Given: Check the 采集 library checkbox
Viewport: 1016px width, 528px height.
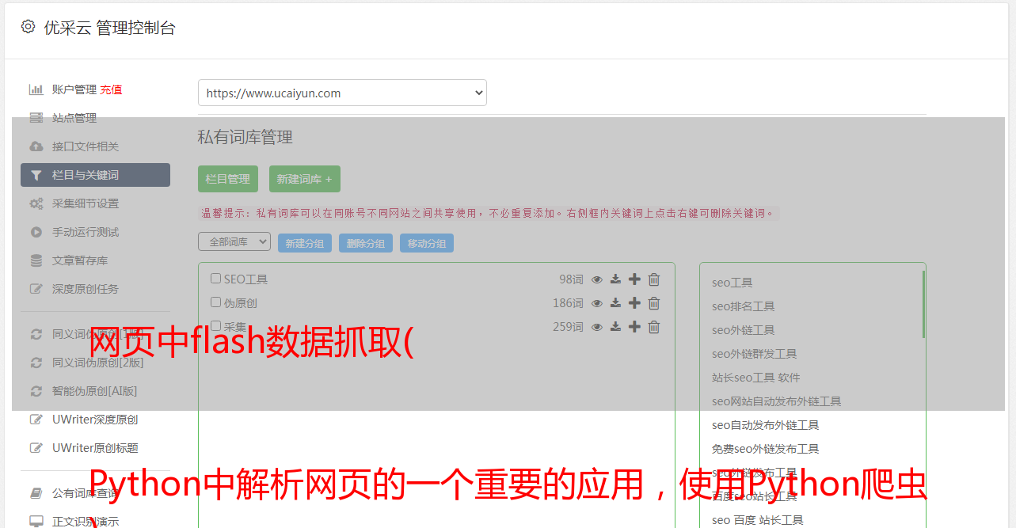Looking at the screenshot, I should (x=215, y=326).
